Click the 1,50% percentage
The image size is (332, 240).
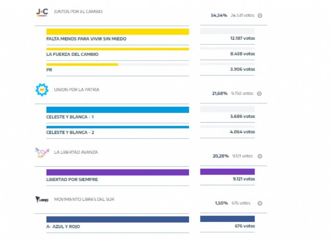tap(222, 203)
